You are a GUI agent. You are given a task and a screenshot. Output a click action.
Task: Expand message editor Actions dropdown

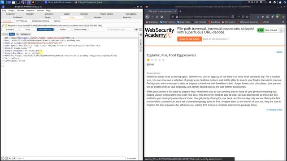[x=26, y=34]
